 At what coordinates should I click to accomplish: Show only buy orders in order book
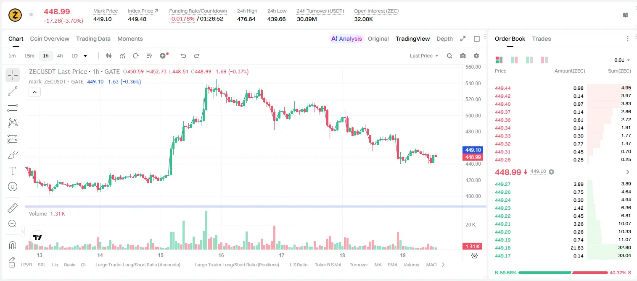tap(529, 60)
